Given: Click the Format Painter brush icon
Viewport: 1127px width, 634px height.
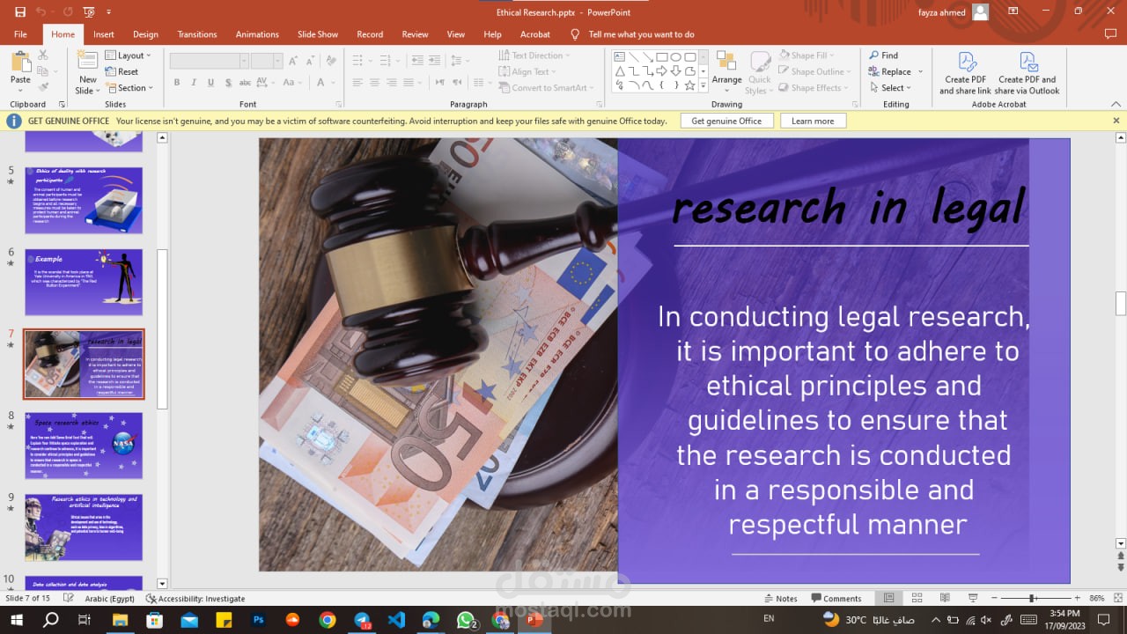Looking at the screenshot, I should (42, 87).
